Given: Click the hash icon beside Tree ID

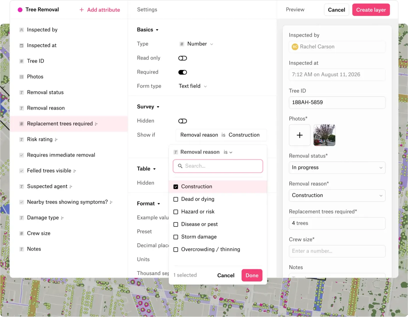Looking at the screenshot, I should tap(22, 61).
